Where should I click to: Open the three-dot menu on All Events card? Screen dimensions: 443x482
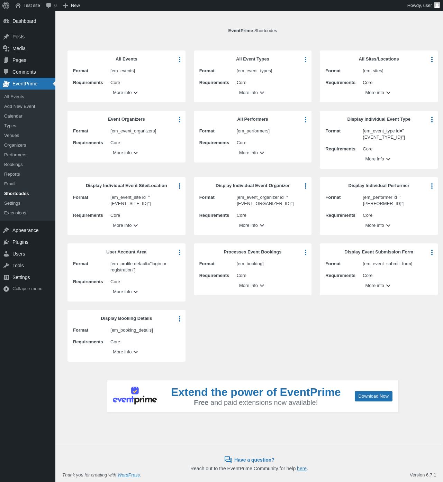coord(180,59)
